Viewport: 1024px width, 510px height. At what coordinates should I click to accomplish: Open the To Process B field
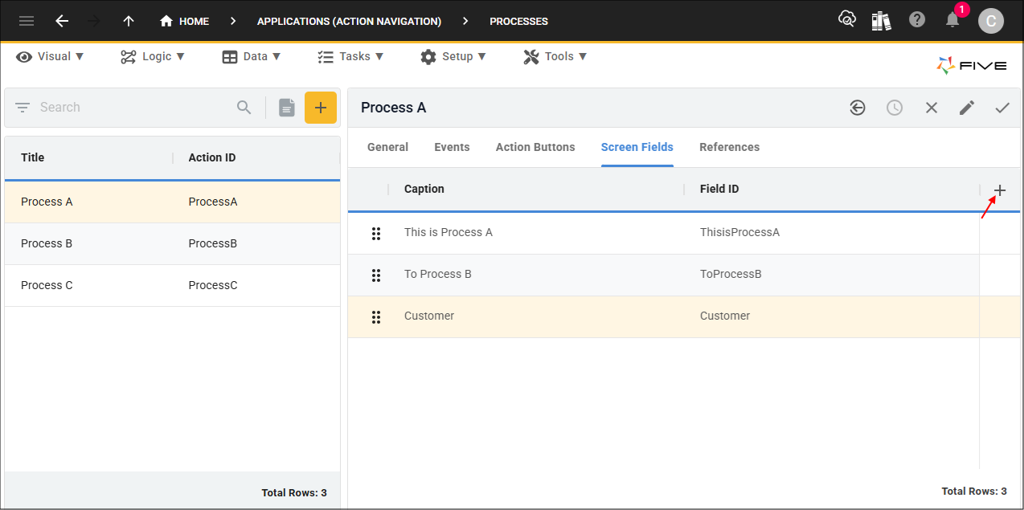coord(438,274)
